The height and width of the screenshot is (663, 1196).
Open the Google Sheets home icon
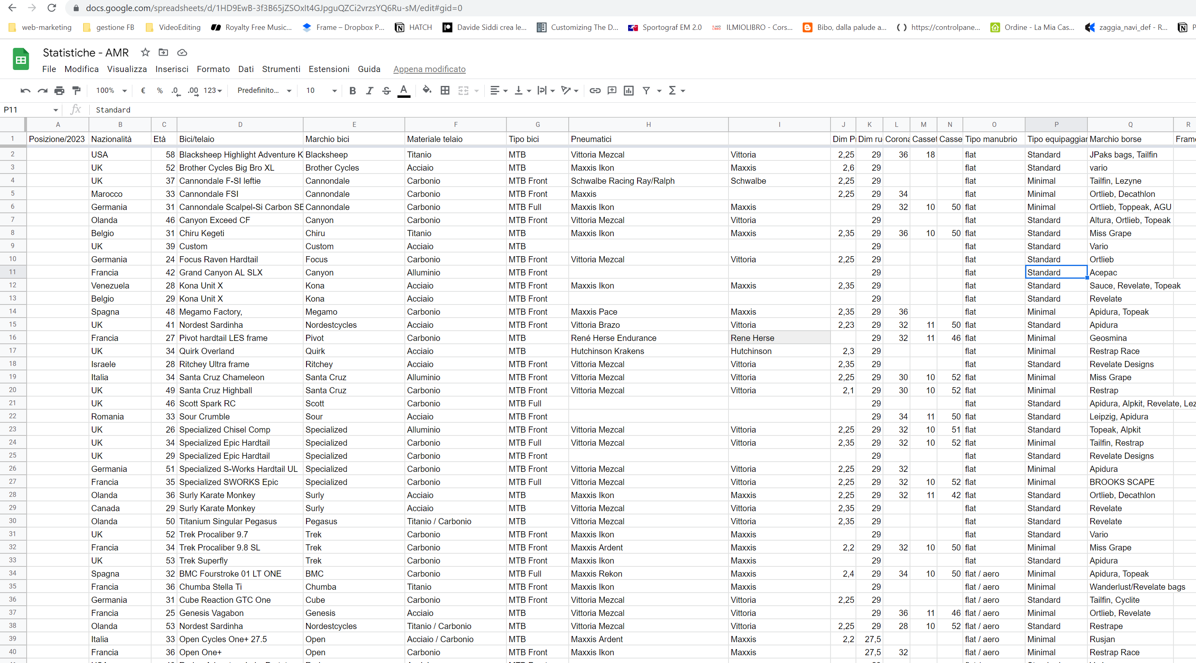pyautogui.click(x=21, y=59)
